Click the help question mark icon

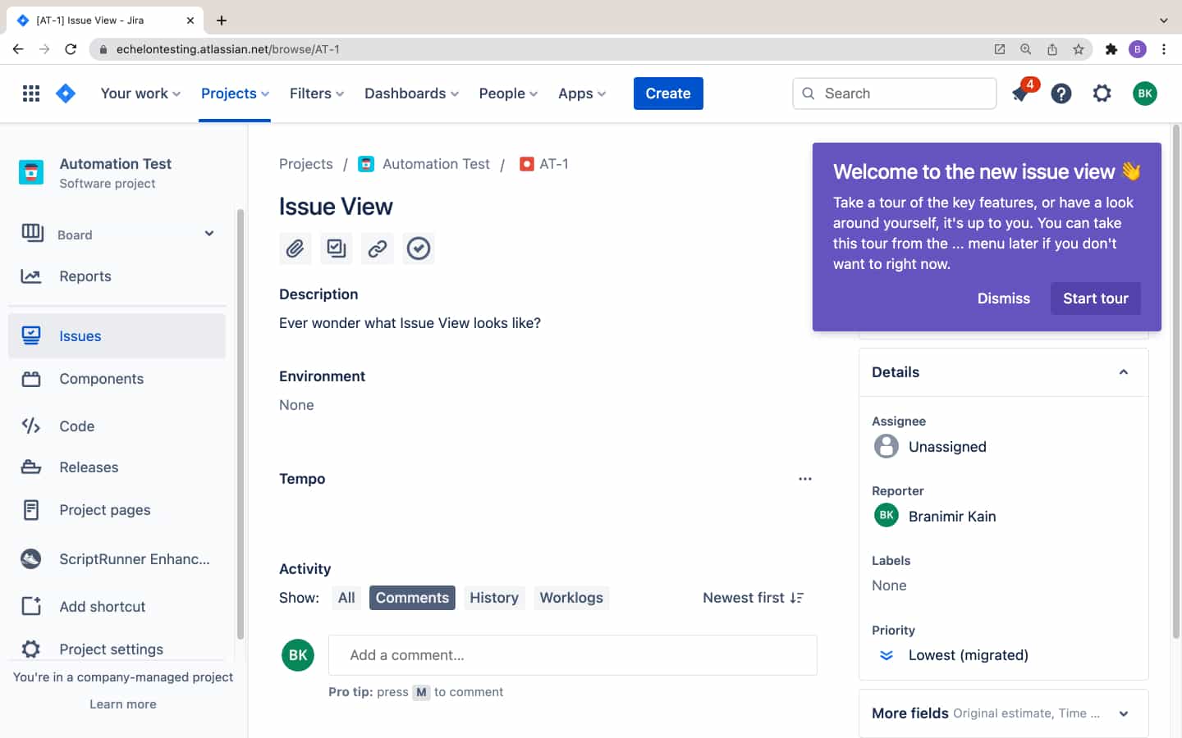pyautogui.click(x=1061, y=93)
